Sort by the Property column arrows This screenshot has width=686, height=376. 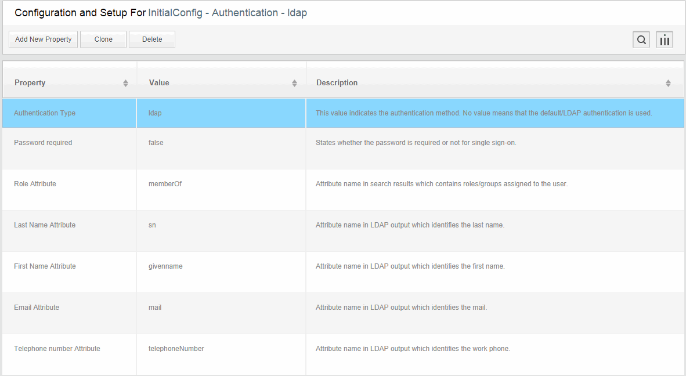(125, 84)
